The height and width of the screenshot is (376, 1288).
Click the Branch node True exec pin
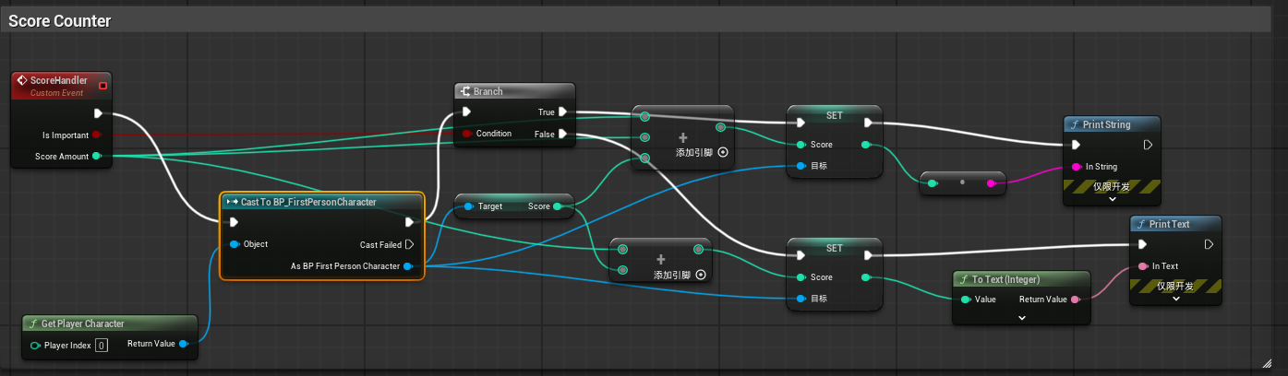click(562, 112)
